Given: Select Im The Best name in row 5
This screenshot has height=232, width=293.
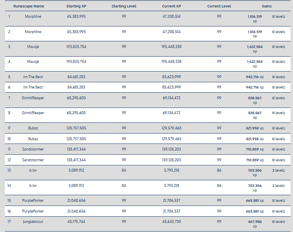Looking at the screenshot, I should tap(33, 77).
